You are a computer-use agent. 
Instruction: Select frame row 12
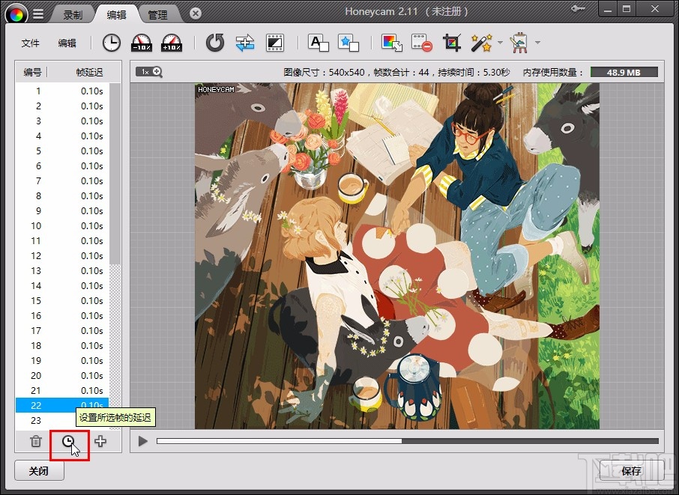tap(62, 255)
